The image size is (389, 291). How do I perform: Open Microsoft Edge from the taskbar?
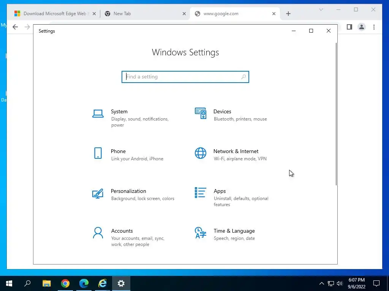pyautogui.click(x=84, y=283)
